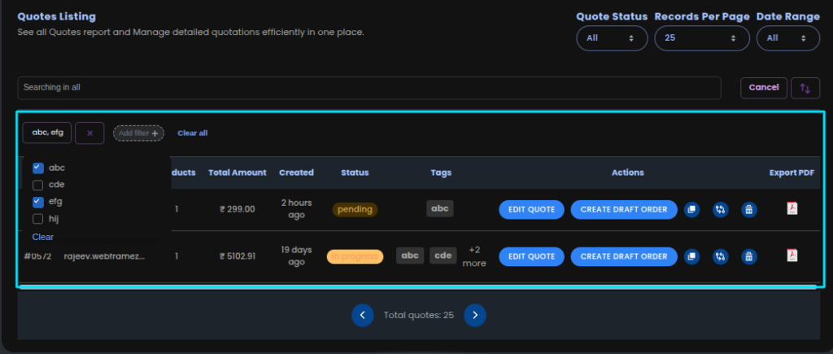Click the sync icon for quote #0572
Viewport: 833px width, 354px height.
tap(720, 256)
